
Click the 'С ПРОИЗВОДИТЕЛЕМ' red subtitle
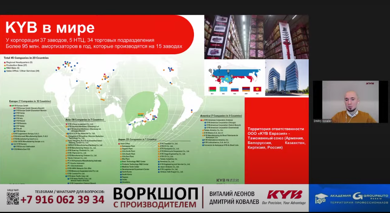[x=155, y=204]
